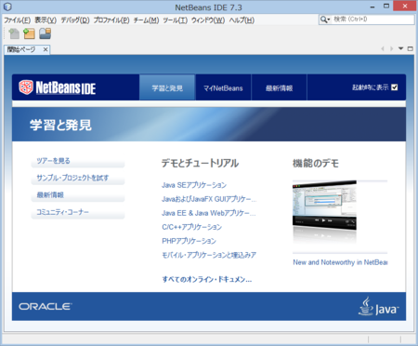Maximize the NetBeans IDE window
Screen dimensions: 418x346
click(x=386, y=7)
